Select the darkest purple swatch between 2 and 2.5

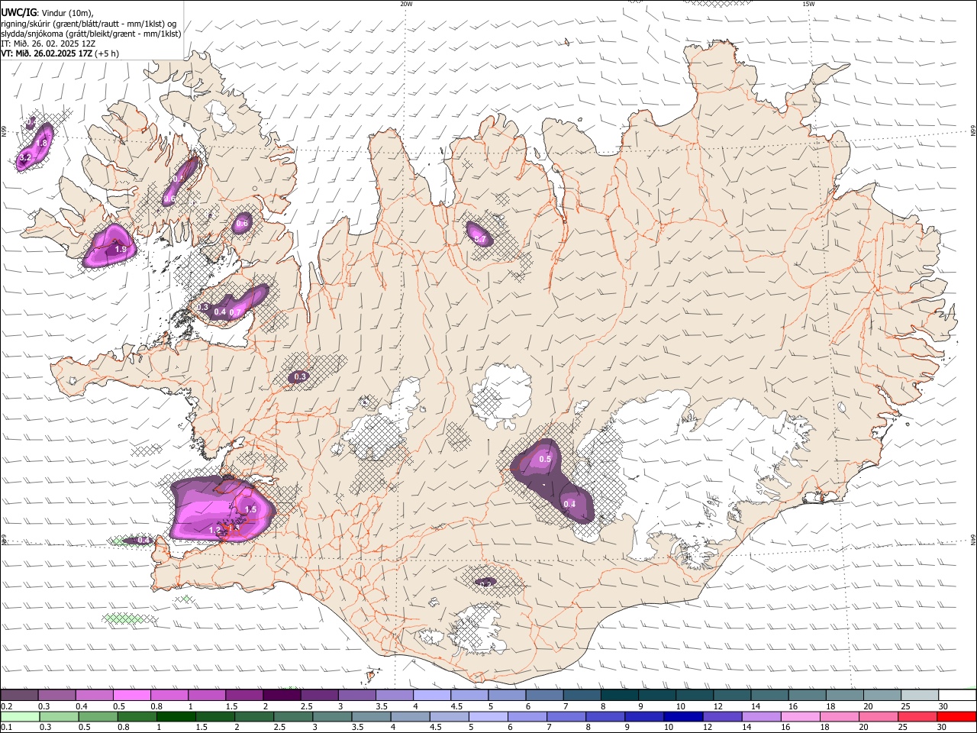point(282,695)
